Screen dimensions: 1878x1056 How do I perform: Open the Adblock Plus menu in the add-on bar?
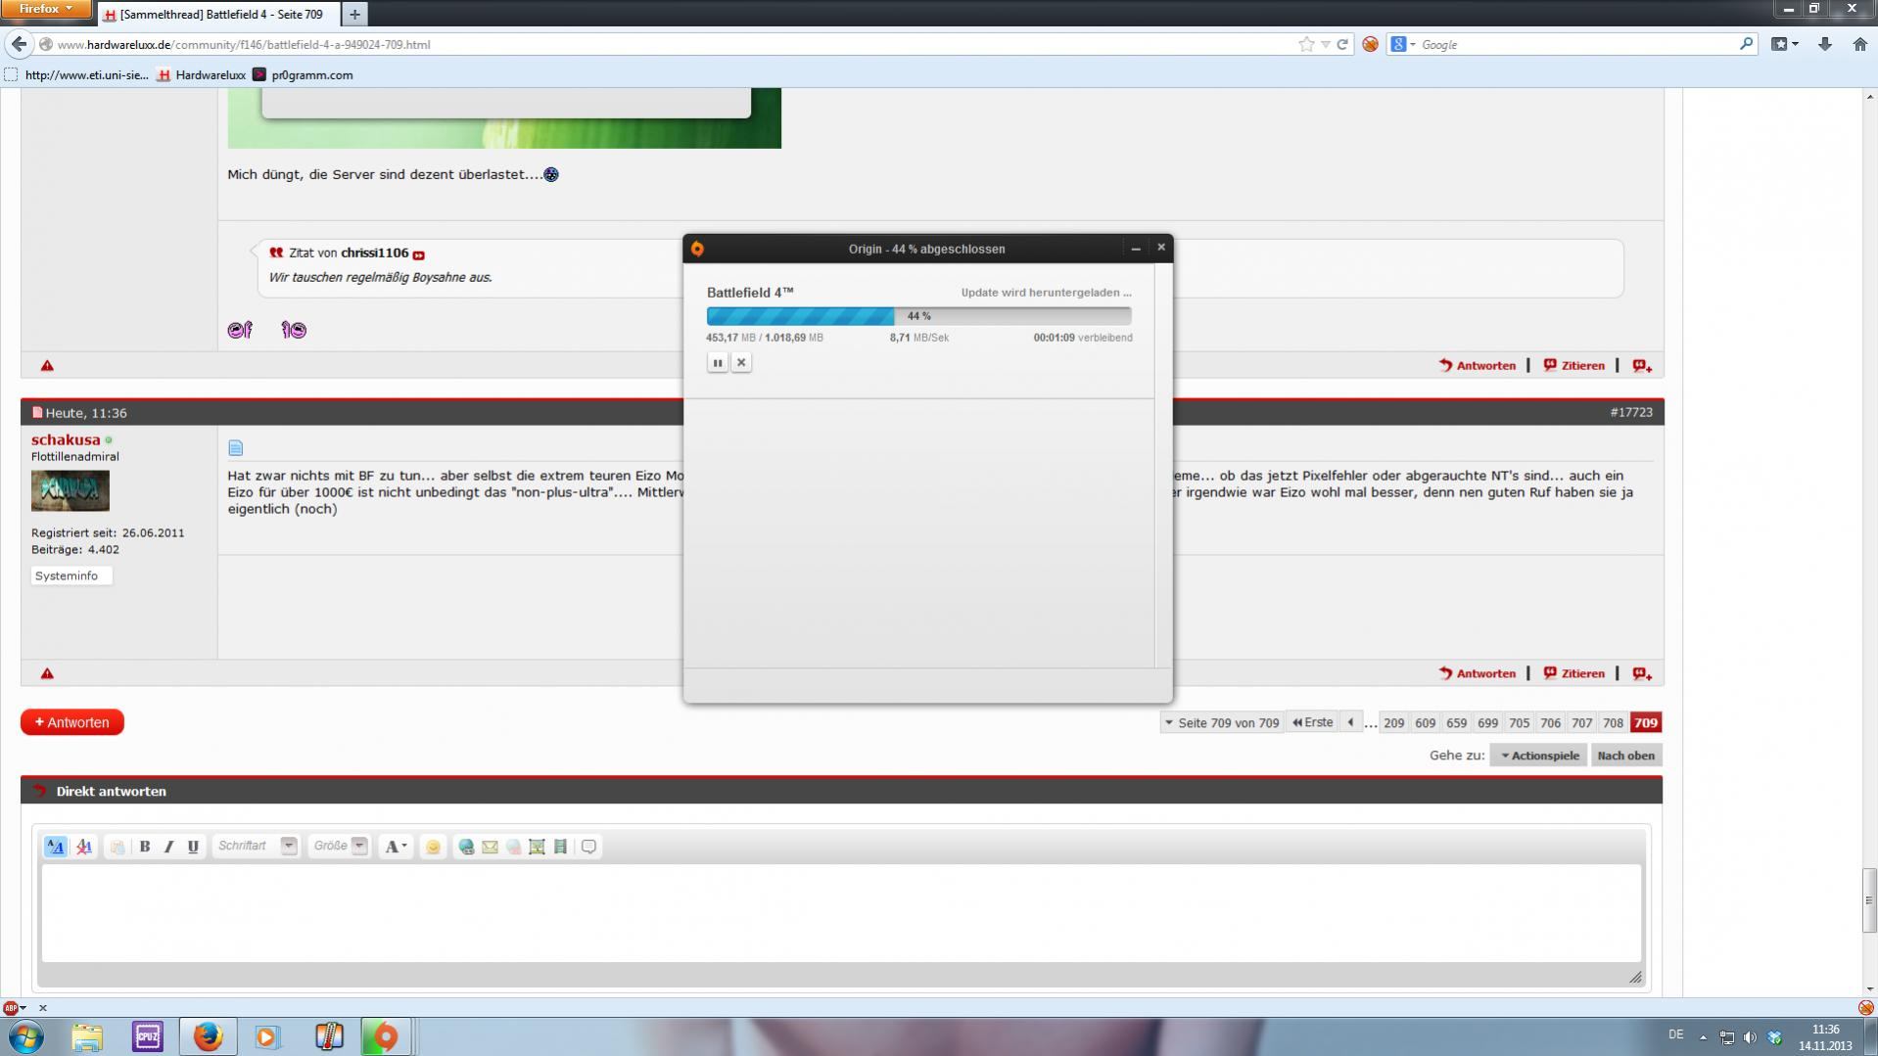(15, 1008)
